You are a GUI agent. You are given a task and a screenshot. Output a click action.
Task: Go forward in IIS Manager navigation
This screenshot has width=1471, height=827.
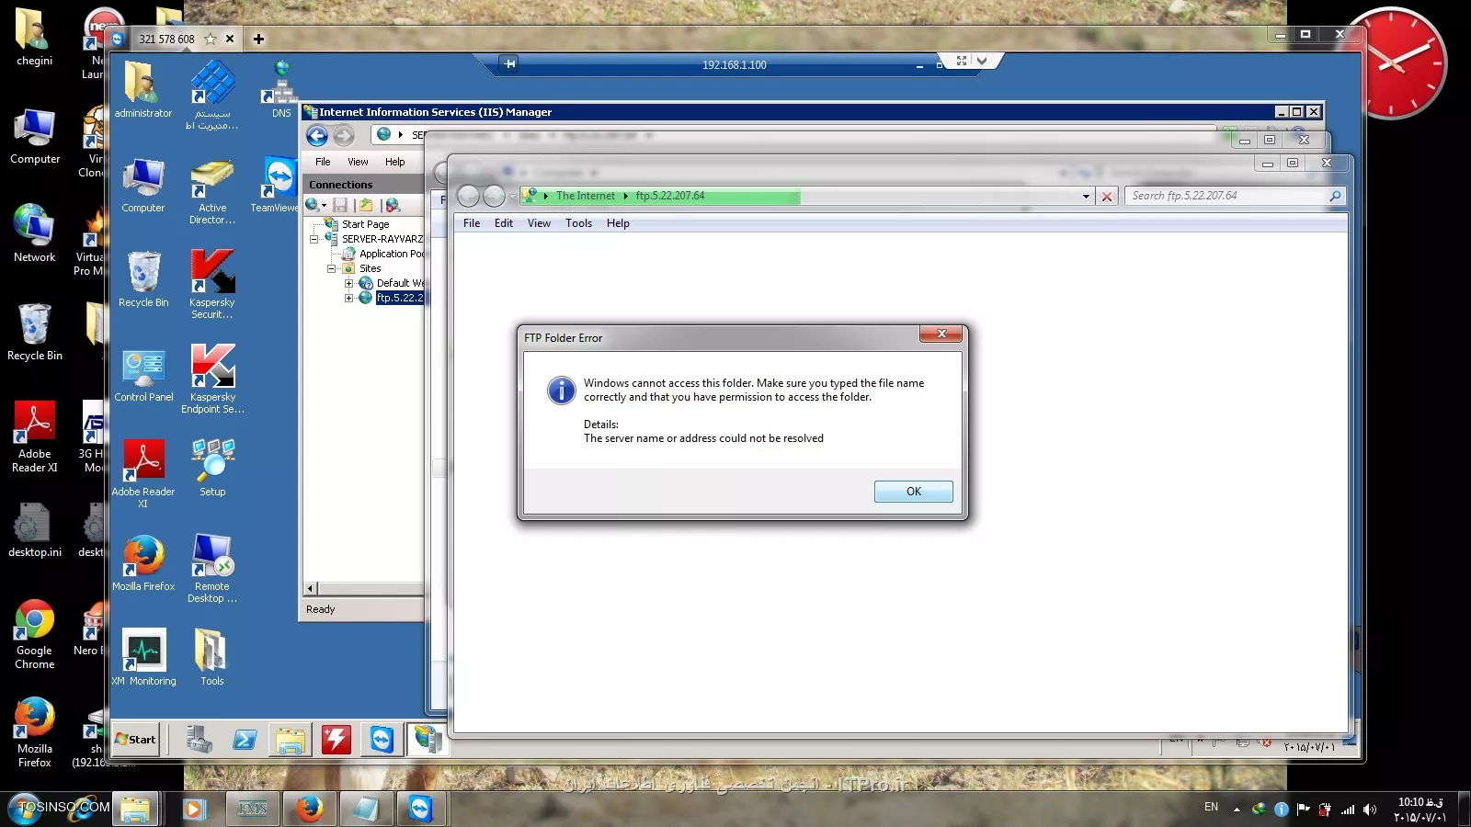click(343, 136)
